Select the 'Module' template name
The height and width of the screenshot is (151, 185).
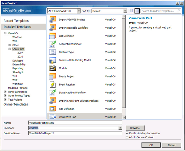[63, 68]
